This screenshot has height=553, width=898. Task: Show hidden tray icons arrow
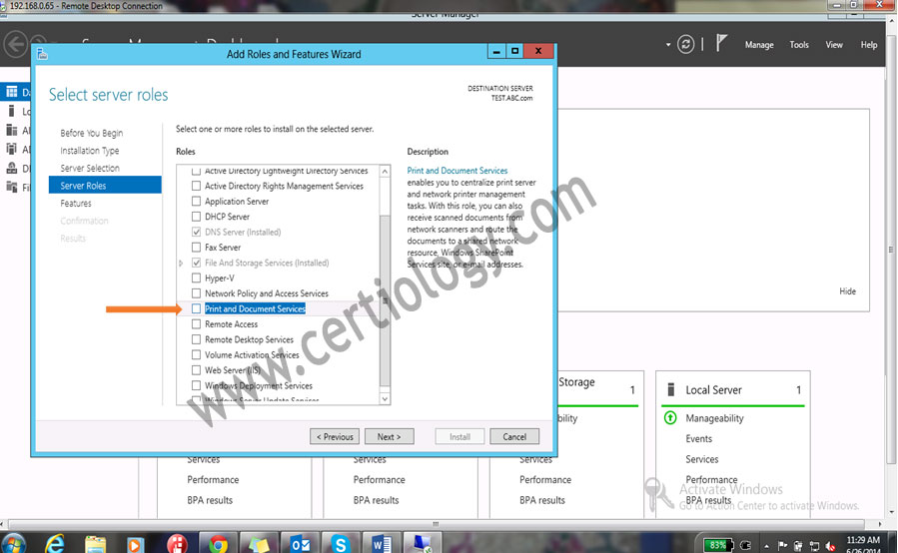click(766, 547)
